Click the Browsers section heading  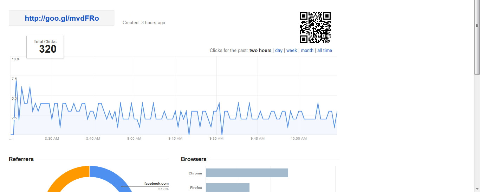[x=194, y=159]
